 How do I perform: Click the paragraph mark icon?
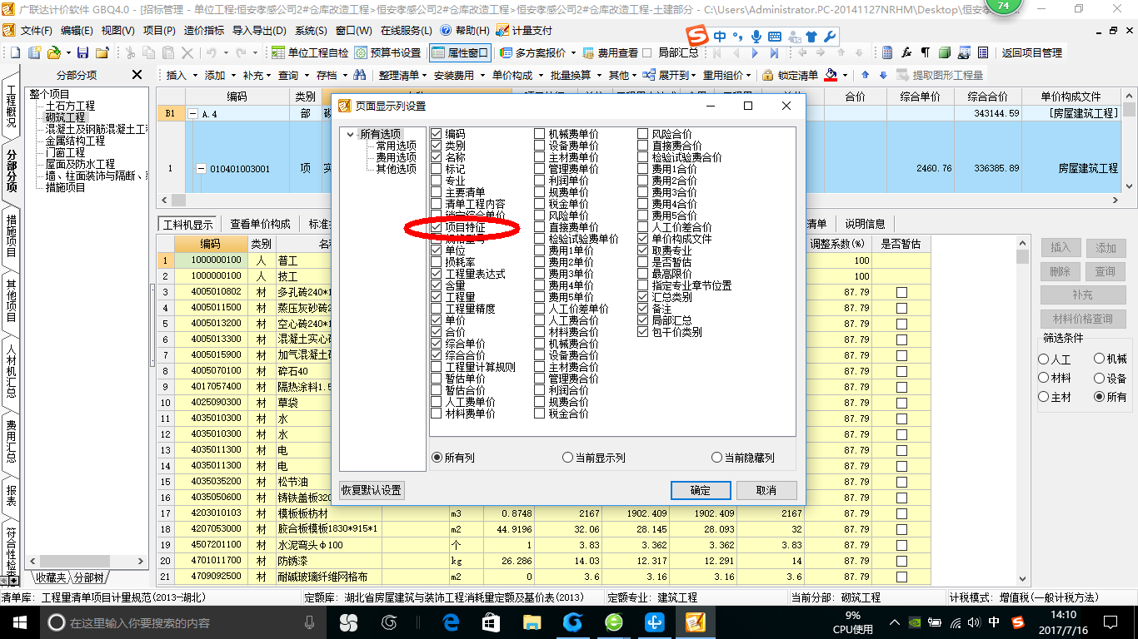(925, 52)
